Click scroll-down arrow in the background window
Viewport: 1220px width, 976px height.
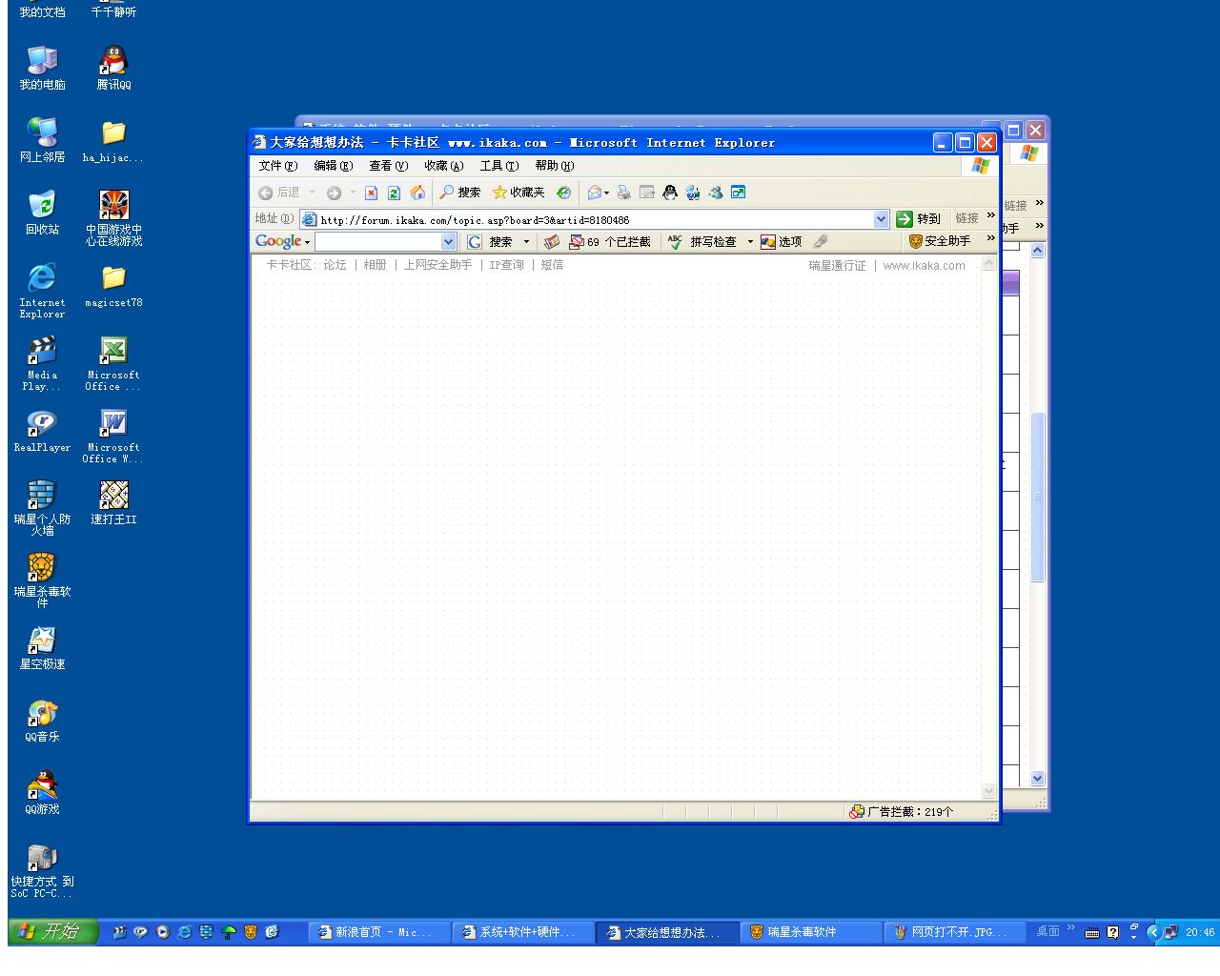pyautogui.click(x=1038, y=778)
